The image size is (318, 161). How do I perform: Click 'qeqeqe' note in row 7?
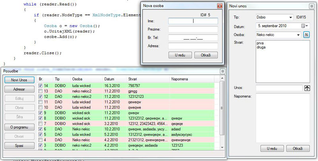[177, 124]
